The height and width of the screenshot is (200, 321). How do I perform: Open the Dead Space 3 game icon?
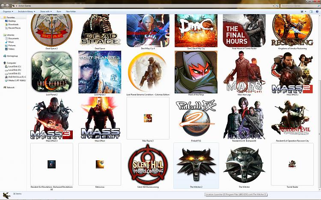52,30
